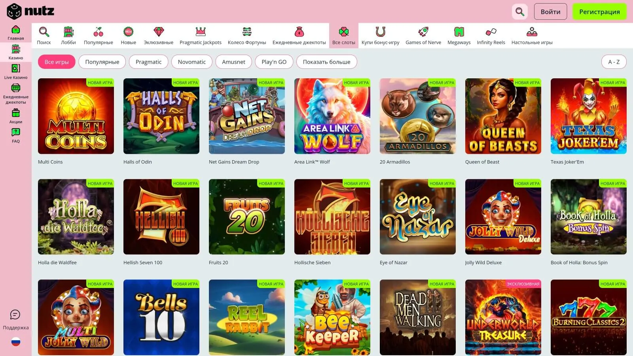Open the Акции gift icon
633x356 pixels.
pos(16,113)
